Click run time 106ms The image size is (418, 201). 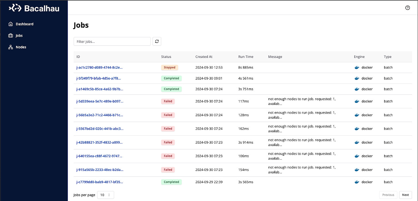click(x=244, y=156)
